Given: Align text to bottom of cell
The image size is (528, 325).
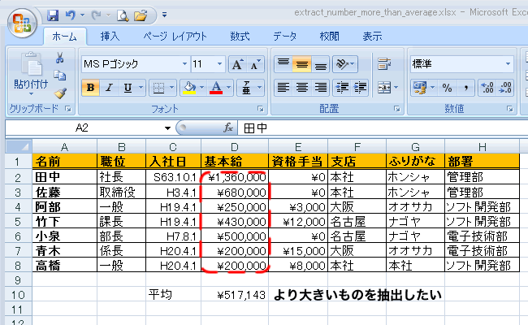Looking at the screenshot, I should (320, 64).
